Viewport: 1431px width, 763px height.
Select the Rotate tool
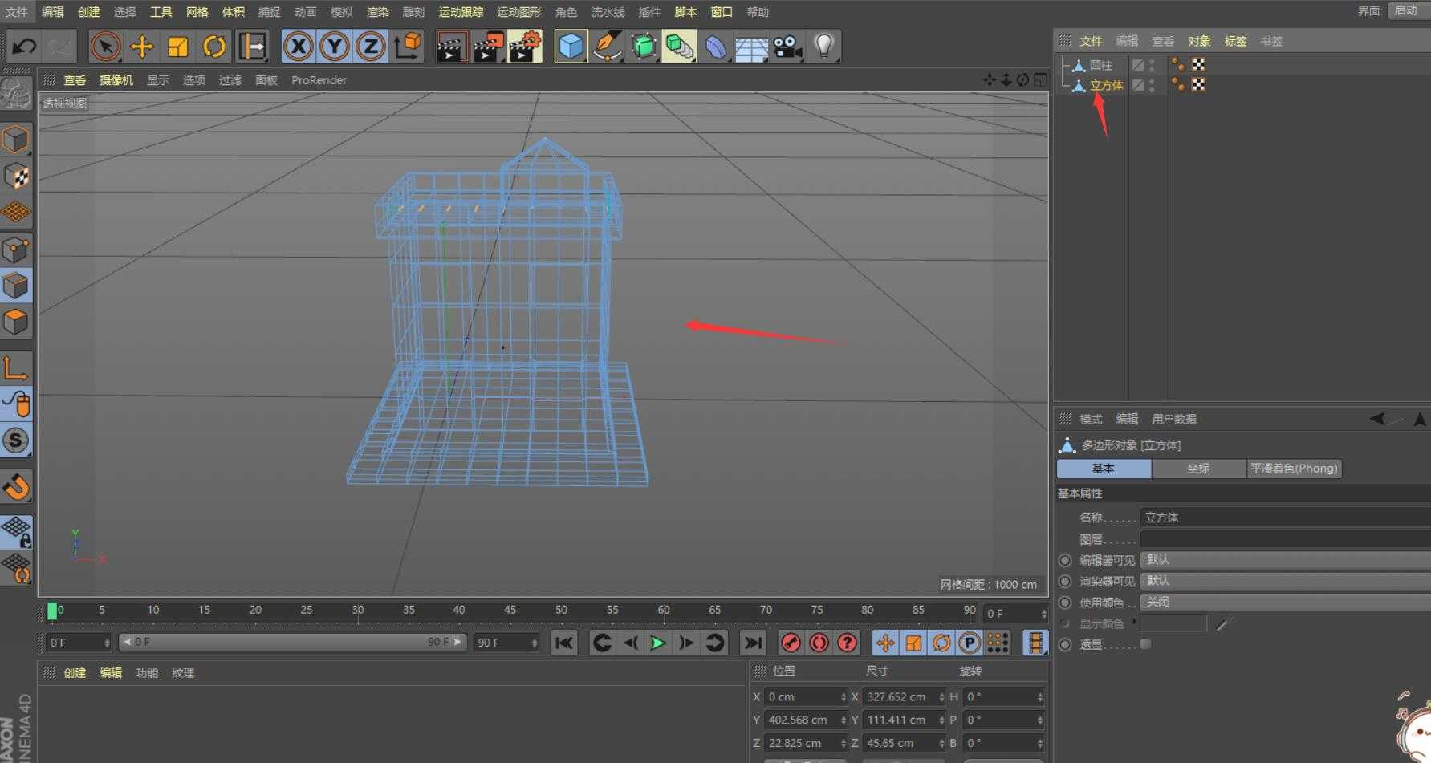213,47
